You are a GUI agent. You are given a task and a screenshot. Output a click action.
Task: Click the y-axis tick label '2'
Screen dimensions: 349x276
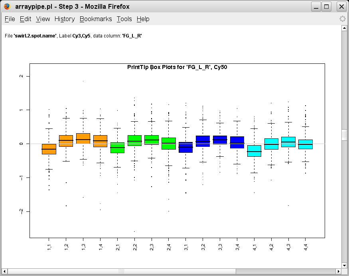[x=21, y=76]
